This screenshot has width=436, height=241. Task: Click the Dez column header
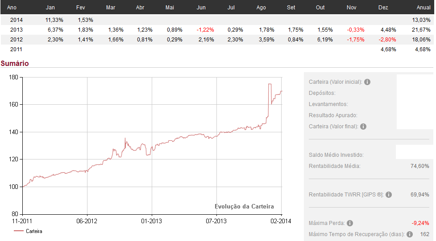(x=383, y=8)
